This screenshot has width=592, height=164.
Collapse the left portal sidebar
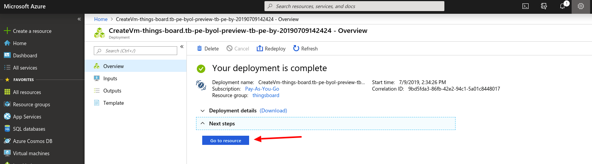79,19
